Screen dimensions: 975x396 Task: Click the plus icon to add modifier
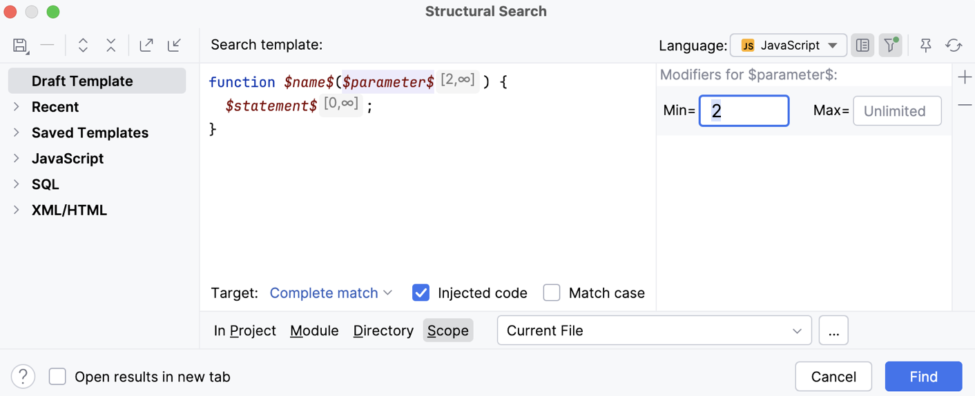click(x=965, y=77)
